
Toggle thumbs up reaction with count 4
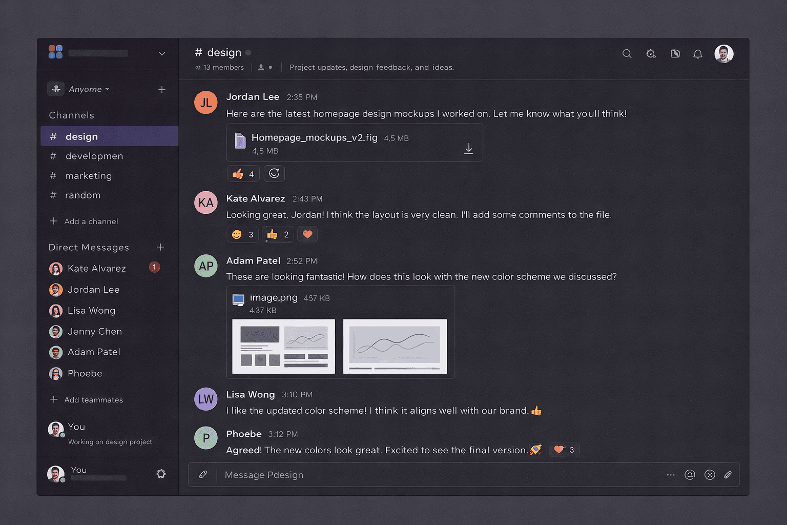coord(243,174)
